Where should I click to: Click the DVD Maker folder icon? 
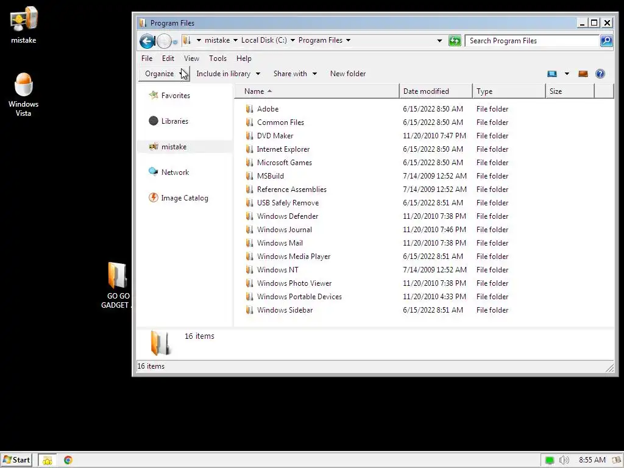249,136
